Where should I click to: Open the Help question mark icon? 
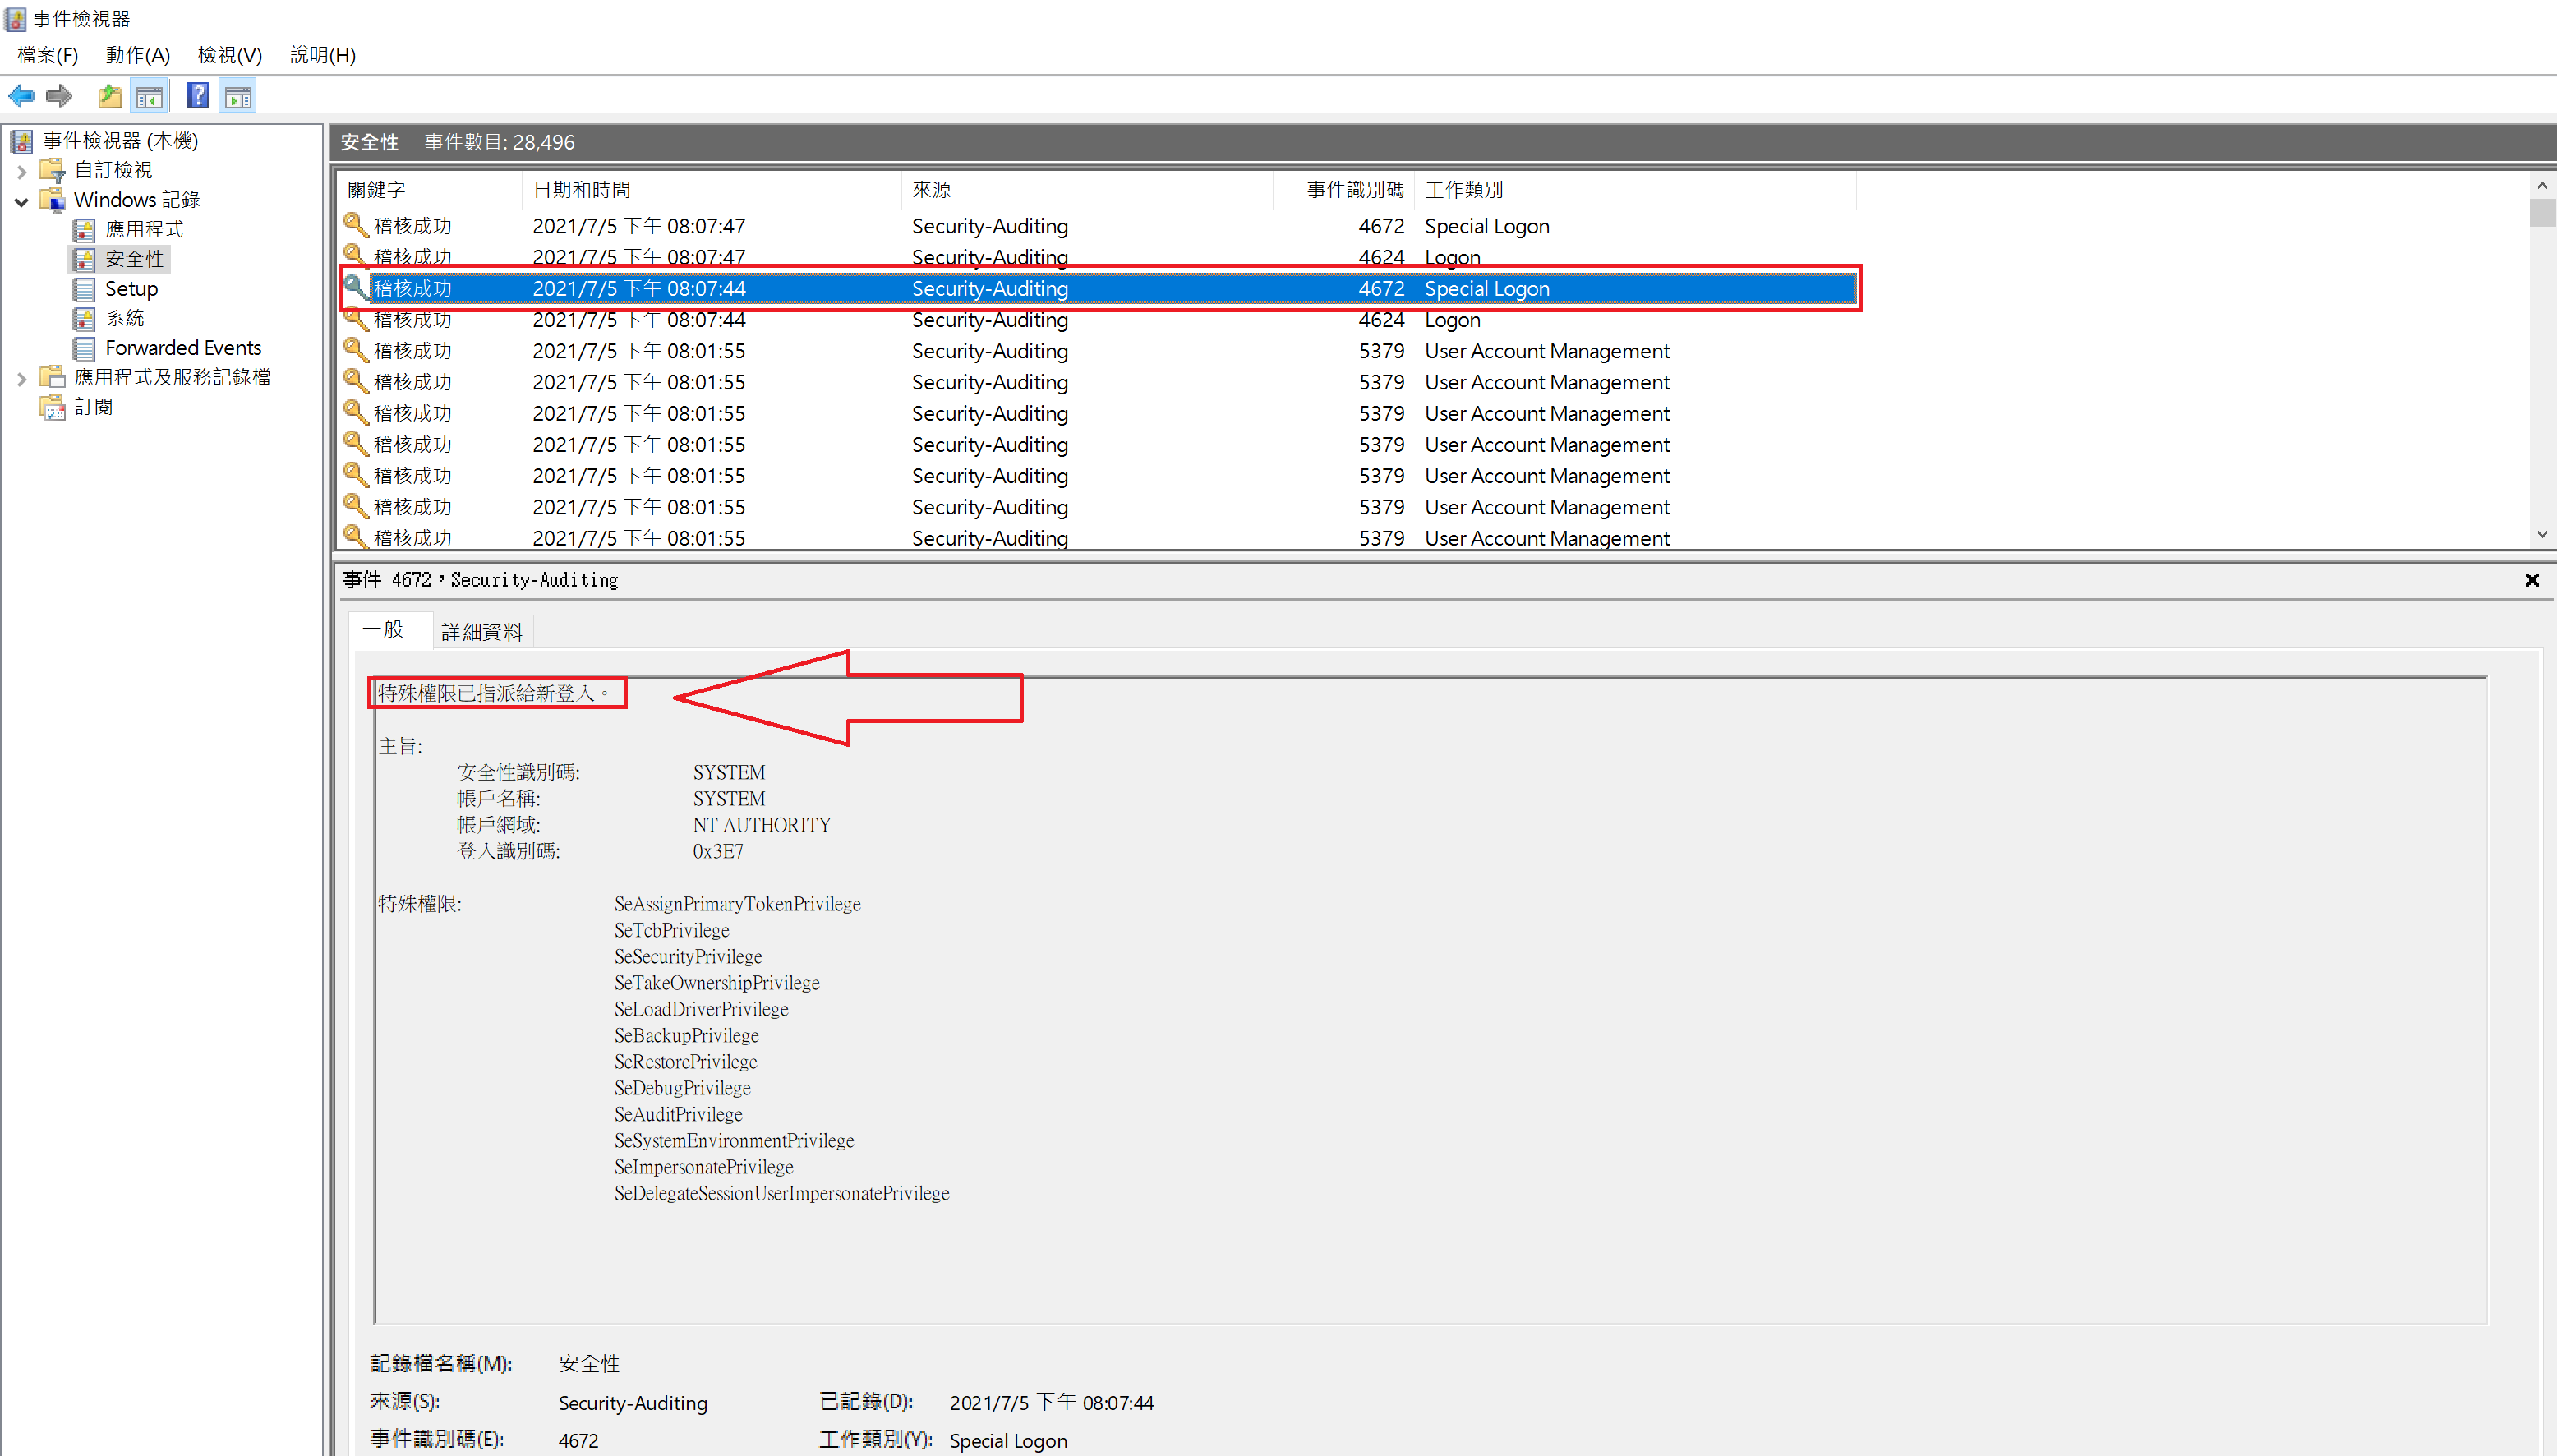coord(198,96)
